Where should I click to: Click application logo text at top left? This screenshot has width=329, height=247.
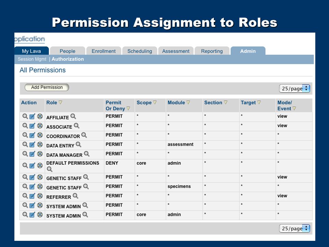(x=29, y=39)
